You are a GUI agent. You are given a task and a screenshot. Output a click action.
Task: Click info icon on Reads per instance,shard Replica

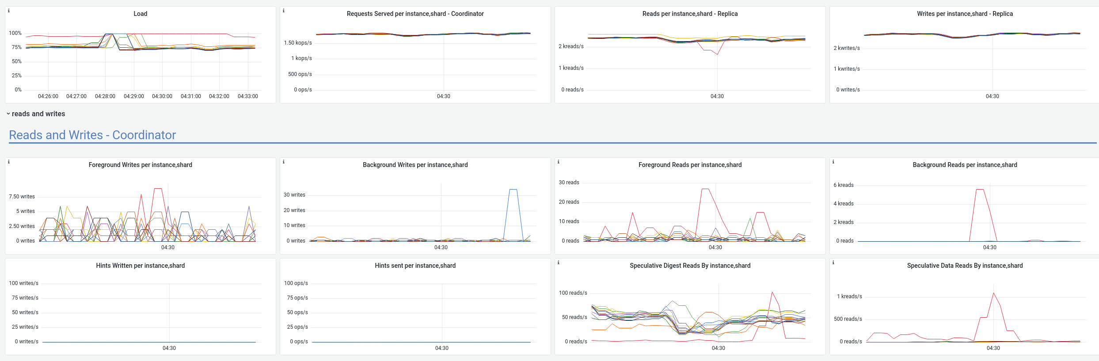click(x=558, y=10)
